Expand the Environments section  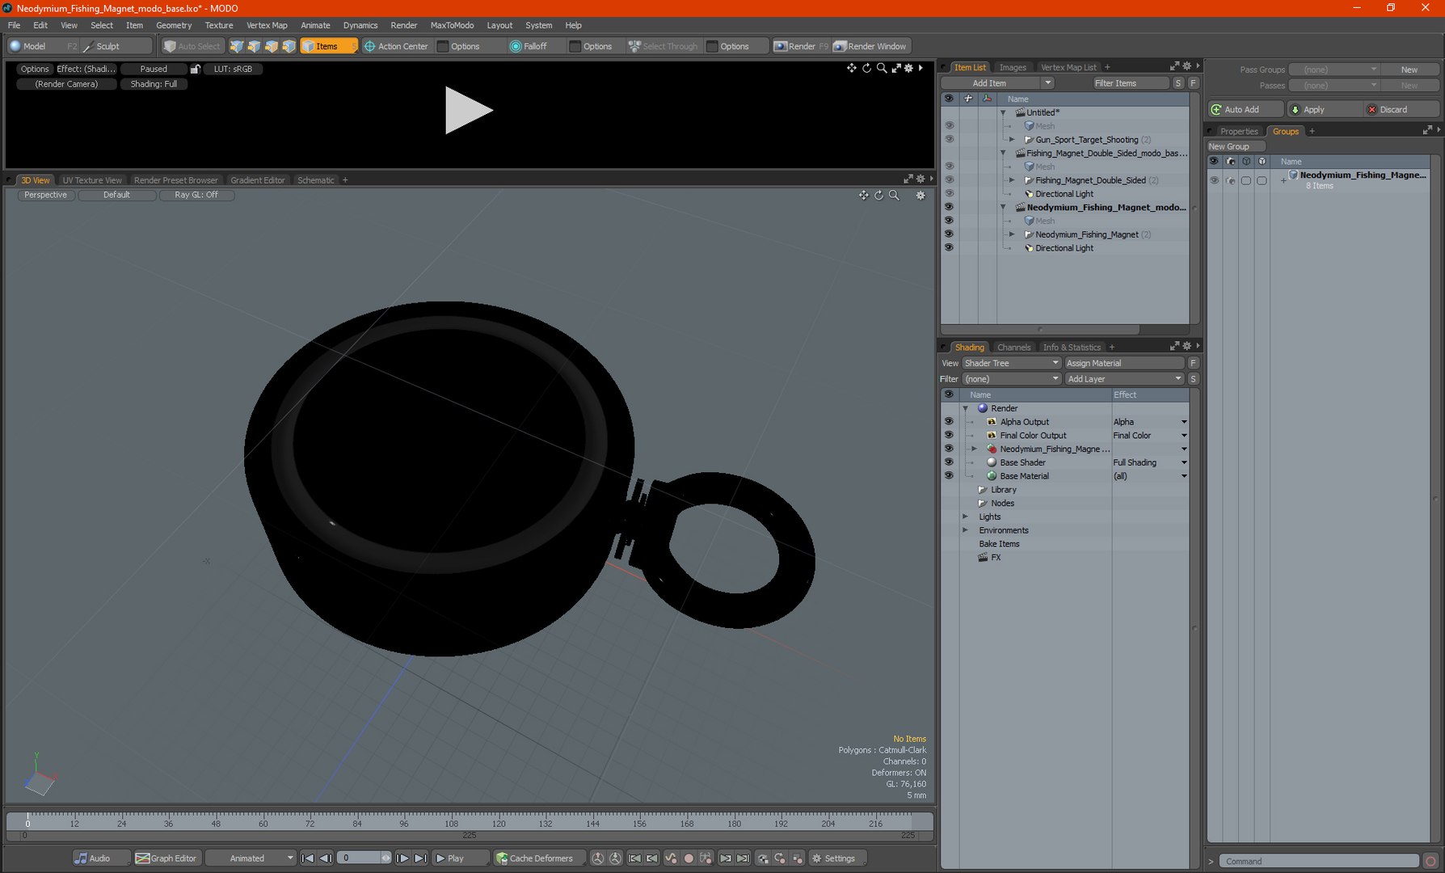click(x=965, y=530)
